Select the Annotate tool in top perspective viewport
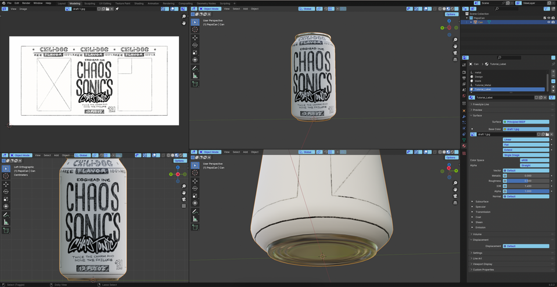Screen dimensions: 557x287 click(195, 68)
